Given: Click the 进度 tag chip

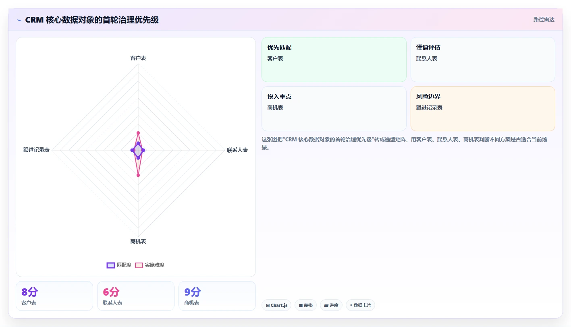Looking at the screenshot, I should tap(331, 305).
